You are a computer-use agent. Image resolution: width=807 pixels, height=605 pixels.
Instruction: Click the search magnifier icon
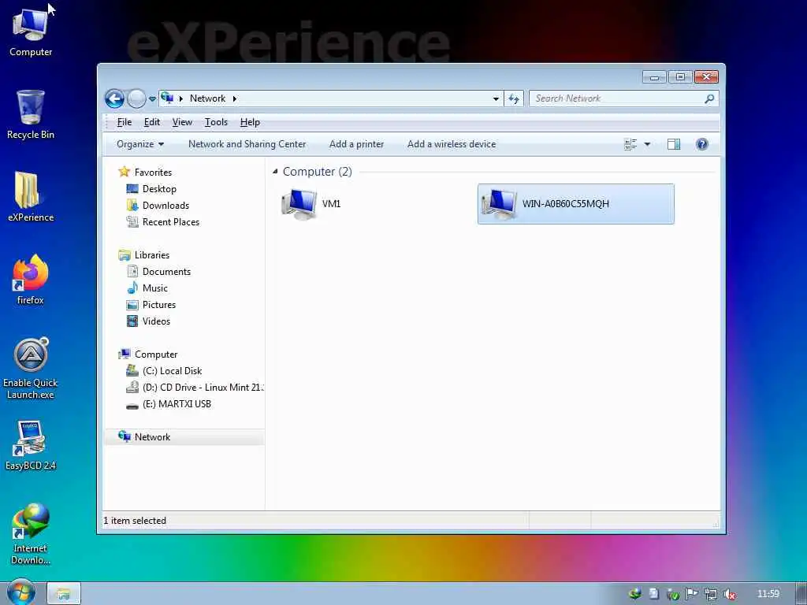click(x=709, y=98)
